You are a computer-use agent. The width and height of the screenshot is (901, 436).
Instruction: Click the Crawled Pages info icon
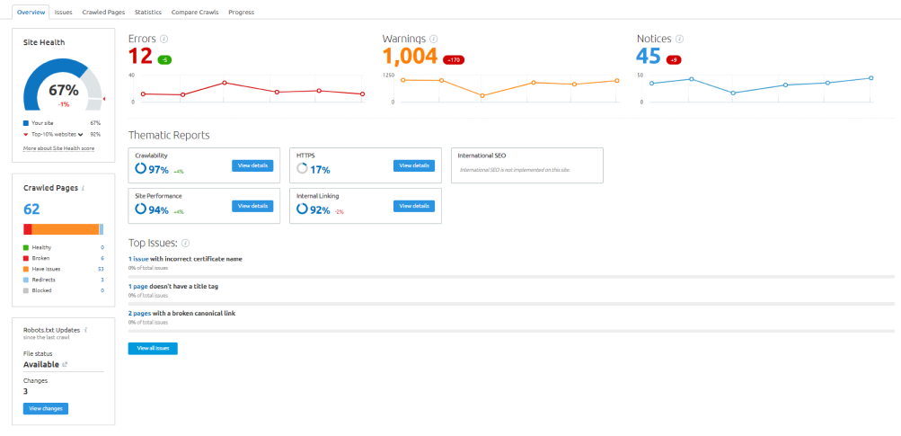click(x=84, y=188)
